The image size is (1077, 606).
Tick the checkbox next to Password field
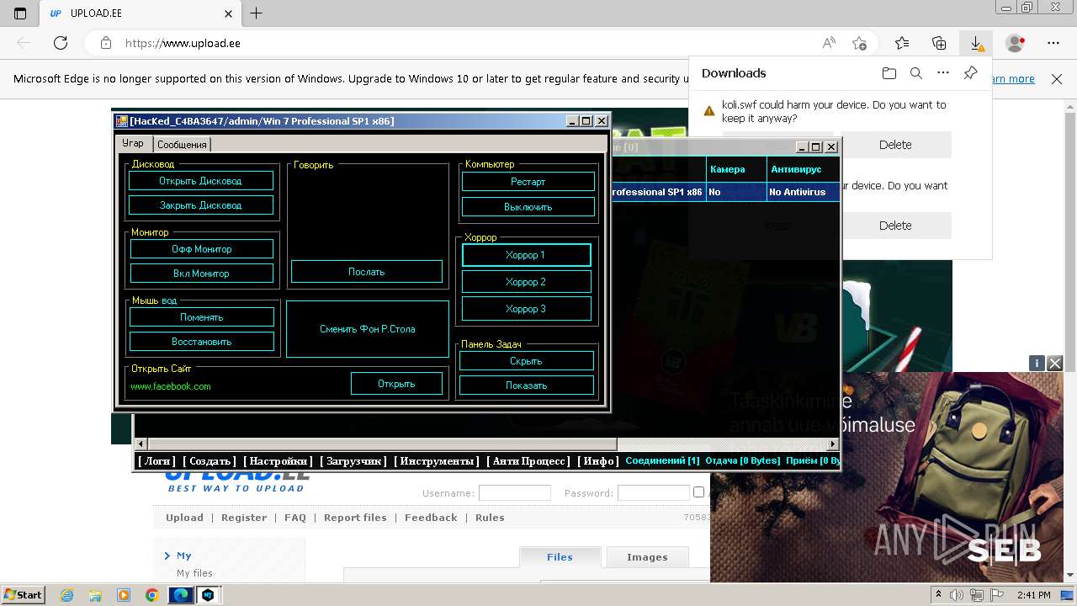click(x=698, y=492)
